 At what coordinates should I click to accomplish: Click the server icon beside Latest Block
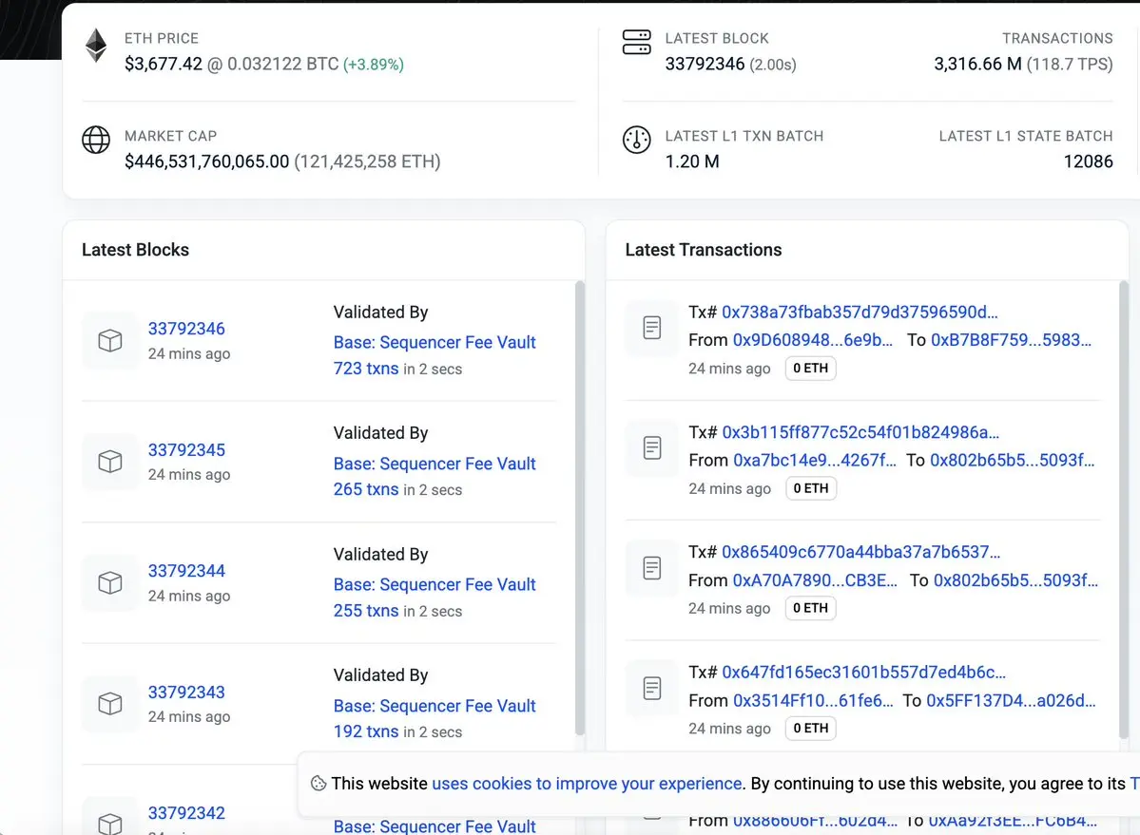[636, 42]
